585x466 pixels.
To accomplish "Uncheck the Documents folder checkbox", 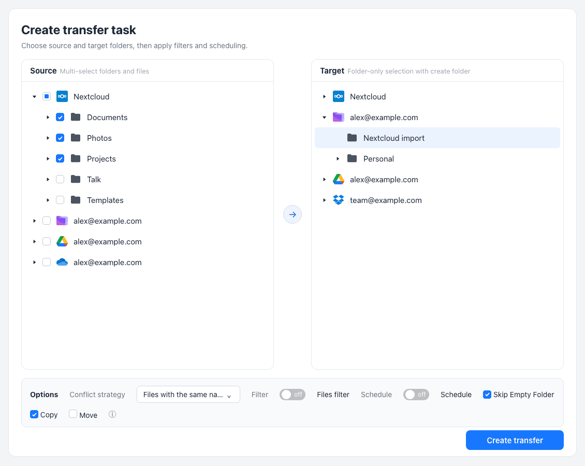I will (60, 117).
